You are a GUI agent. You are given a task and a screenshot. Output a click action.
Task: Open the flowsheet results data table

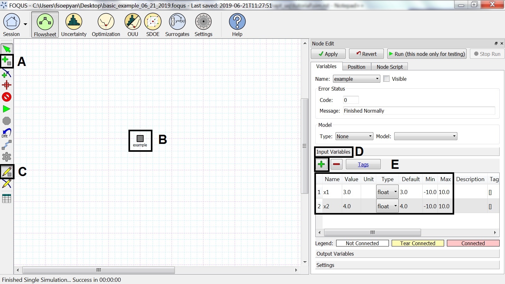point(7,198)
